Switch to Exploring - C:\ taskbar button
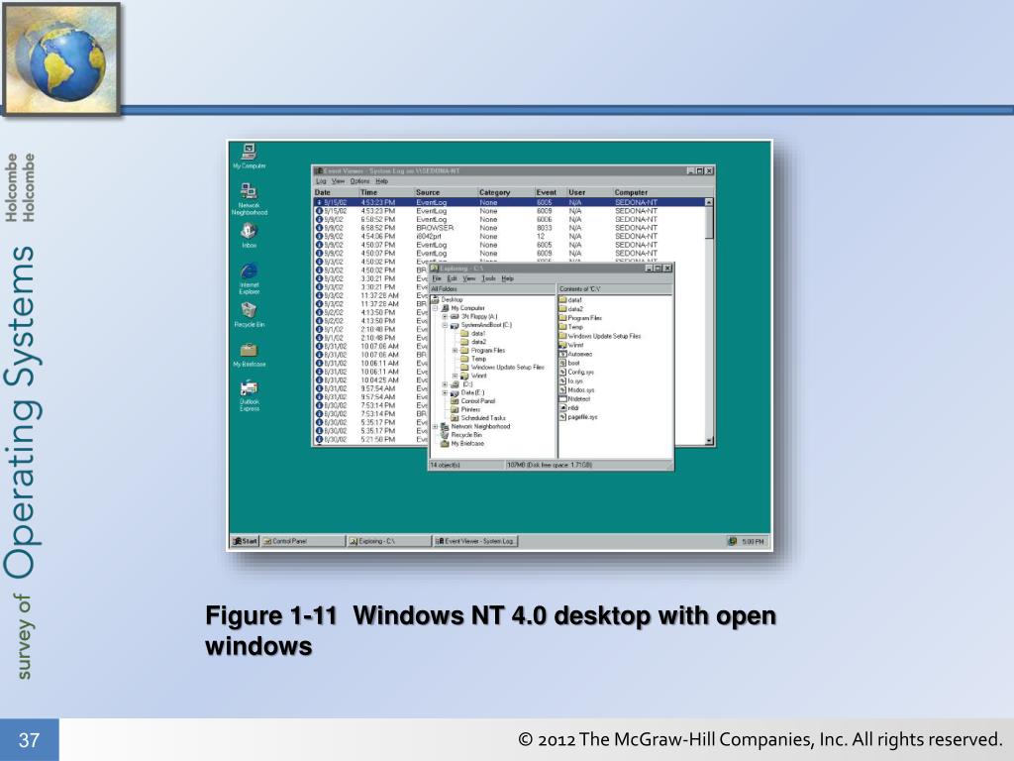 388,541
